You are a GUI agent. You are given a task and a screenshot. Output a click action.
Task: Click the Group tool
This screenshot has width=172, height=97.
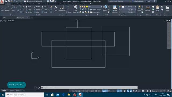pos(139,8)
